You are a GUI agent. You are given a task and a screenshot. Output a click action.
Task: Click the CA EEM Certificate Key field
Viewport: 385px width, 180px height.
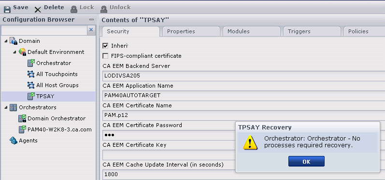(169, 155)
